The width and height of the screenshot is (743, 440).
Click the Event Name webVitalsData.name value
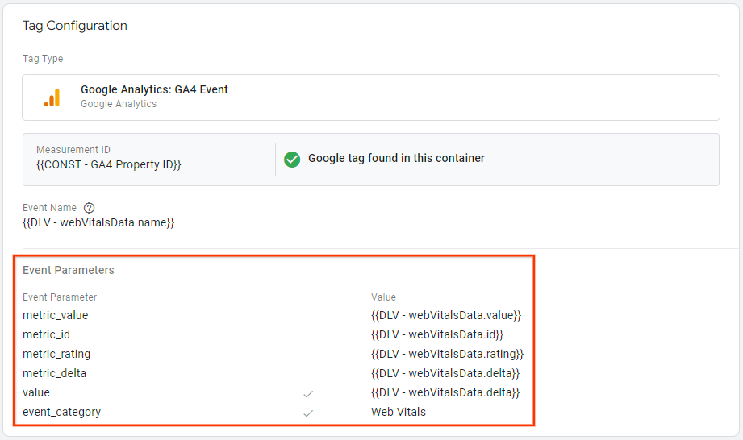pos(98,222)
